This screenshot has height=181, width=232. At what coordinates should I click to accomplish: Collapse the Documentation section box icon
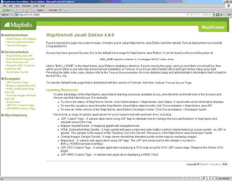tap(2, 52)
